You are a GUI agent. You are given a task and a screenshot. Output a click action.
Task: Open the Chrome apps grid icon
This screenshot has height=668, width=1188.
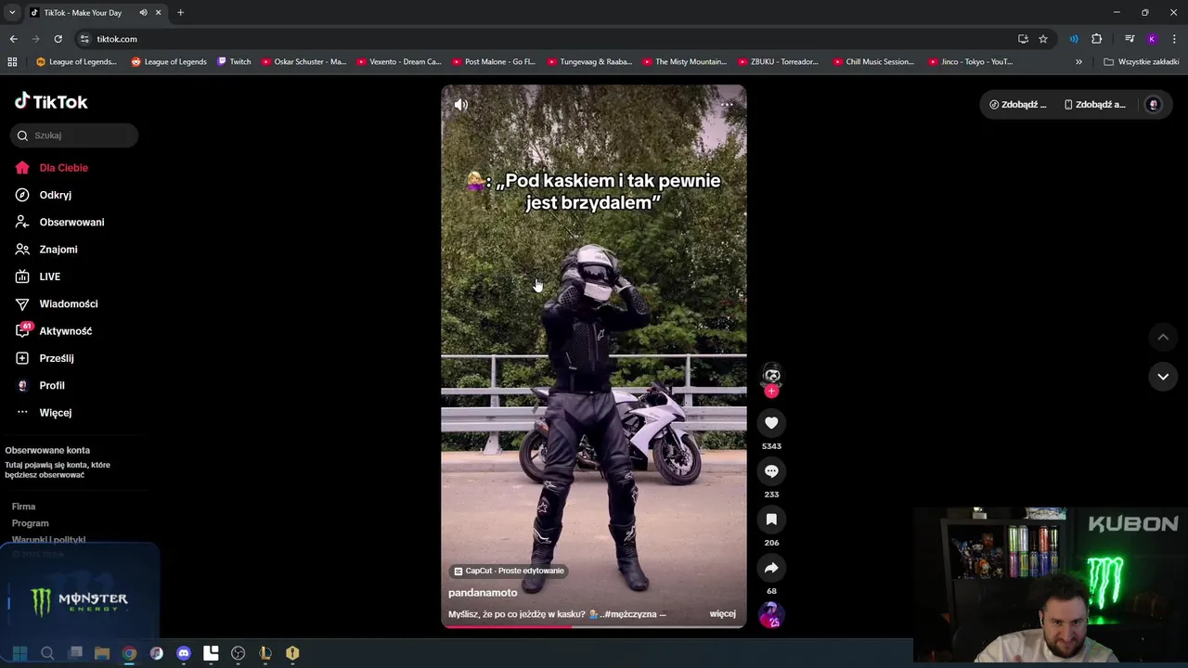click(x=12, y=62)
